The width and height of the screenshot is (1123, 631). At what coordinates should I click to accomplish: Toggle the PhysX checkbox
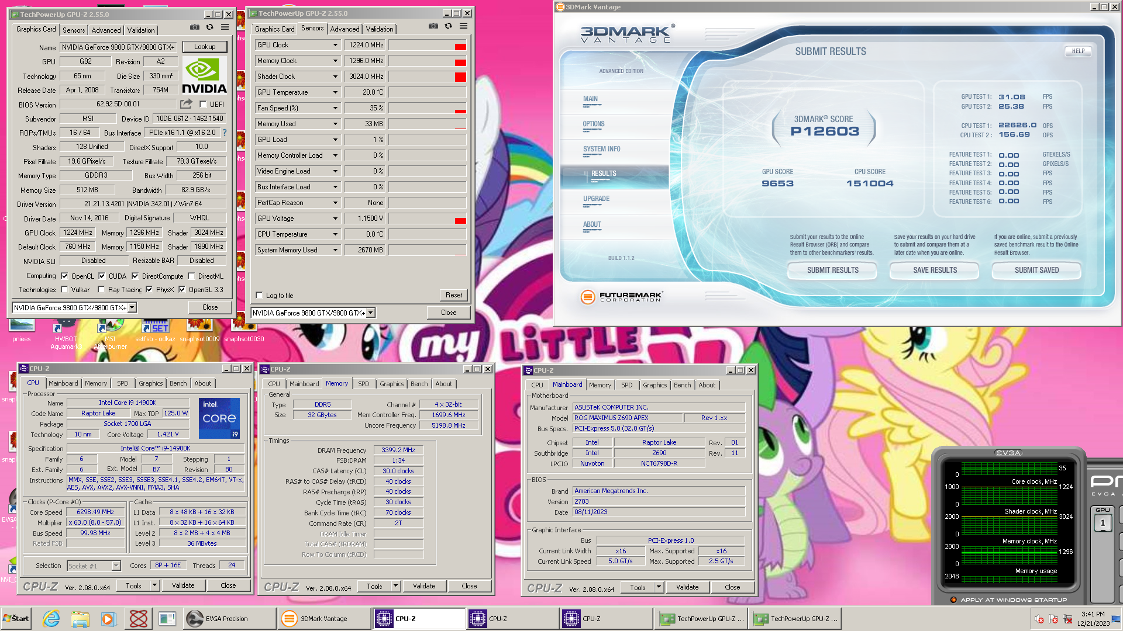tap(149, 290)
